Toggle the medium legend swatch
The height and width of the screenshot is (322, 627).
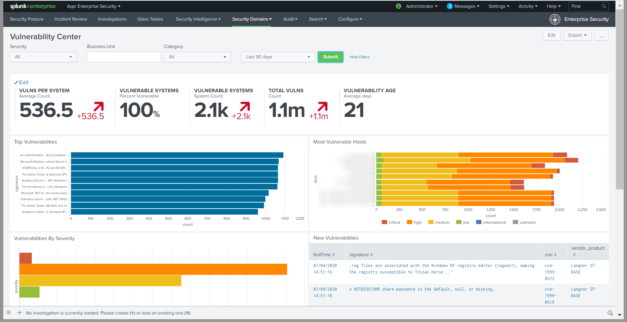[431, 222]
